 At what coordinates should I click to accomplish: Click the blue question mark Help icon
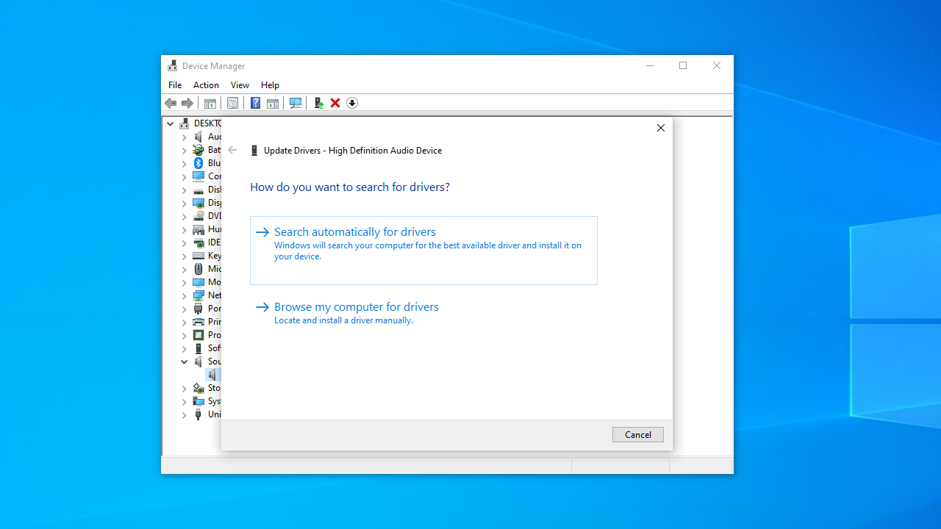255,104
